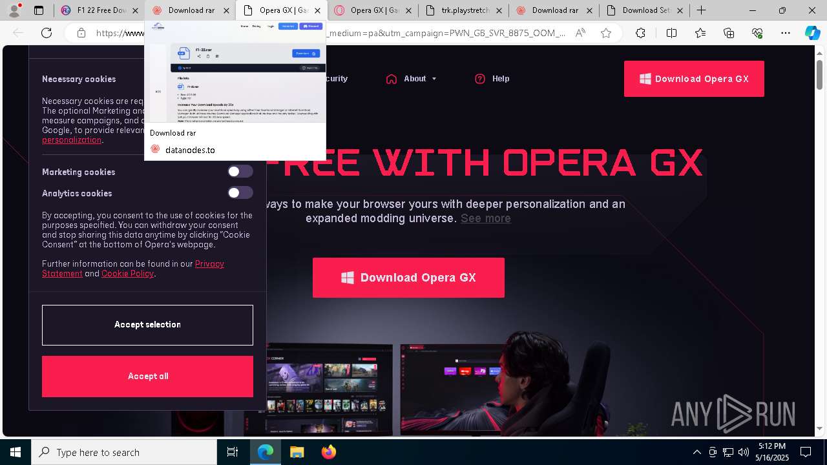This screenshot has height=465, width=827.
Task: Toggle split screen view icon
Action: point(671,33)
